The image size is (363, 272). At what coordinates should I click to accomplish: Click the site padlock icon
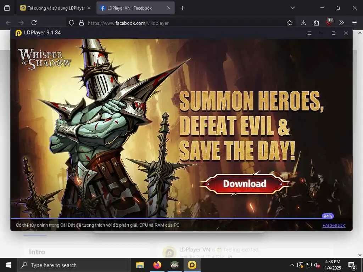81,23
